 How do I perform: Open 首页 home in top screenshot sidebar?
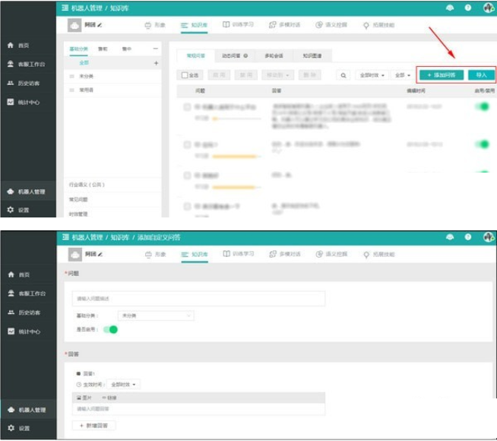[x=18, y=46]
